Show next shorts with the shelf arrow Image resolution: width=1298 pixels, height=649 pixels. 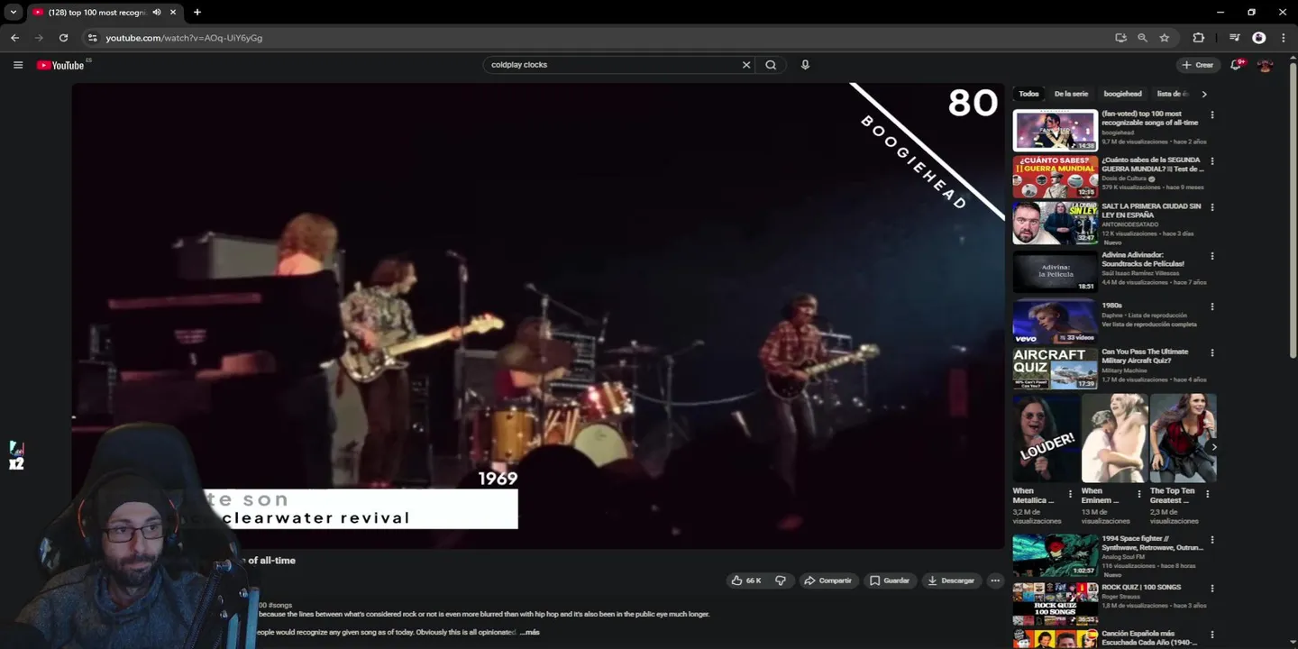1214,447
